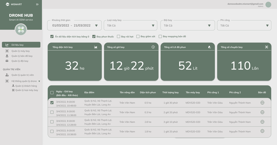Click the 0.5 ha area cell
Screen dimensions: 277x145
click(x=148, y=103)
